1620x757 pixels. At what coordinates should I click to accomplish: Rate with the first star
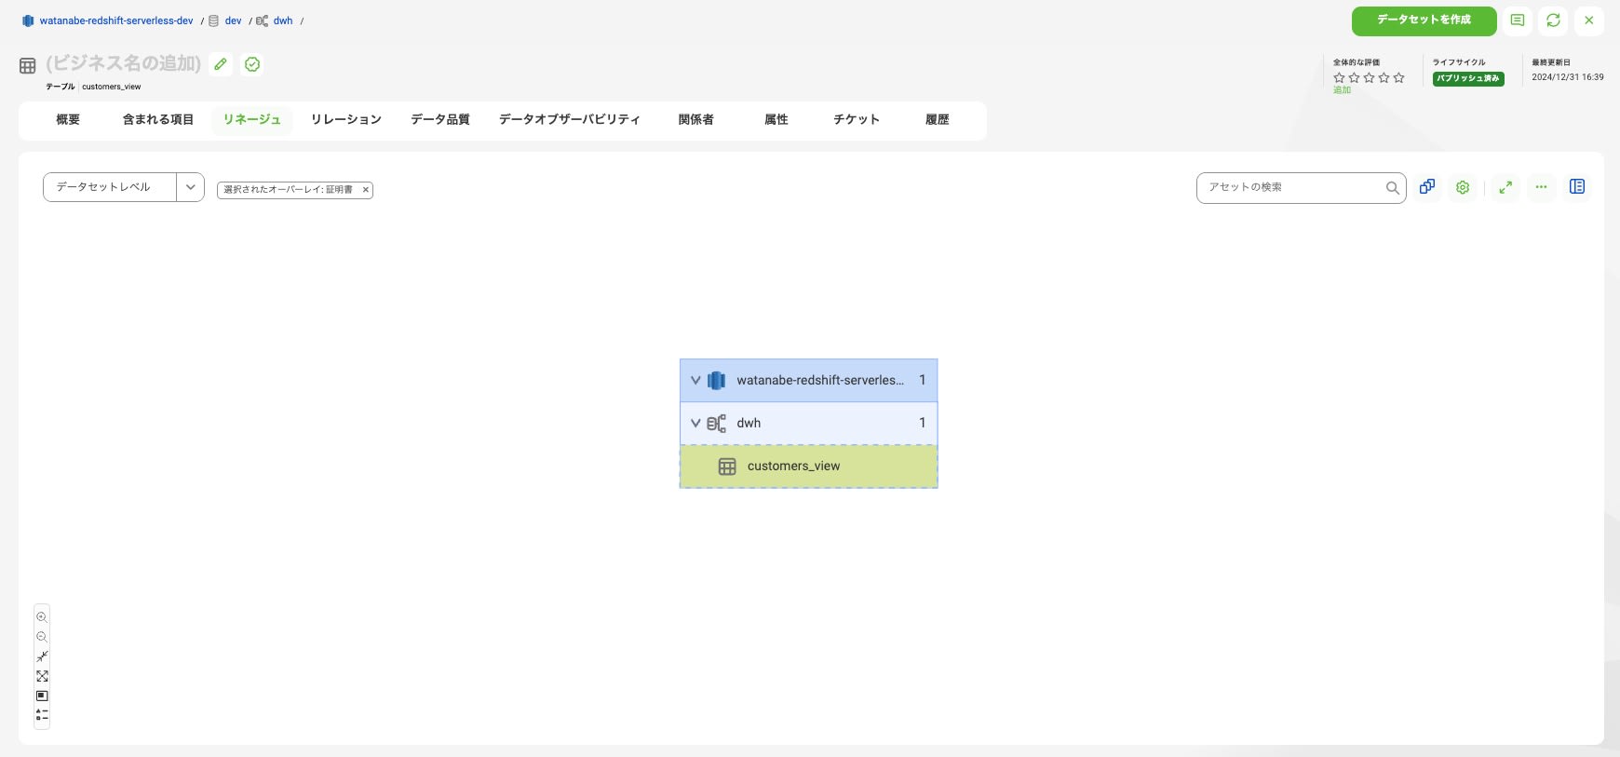tap(1339, 78)
